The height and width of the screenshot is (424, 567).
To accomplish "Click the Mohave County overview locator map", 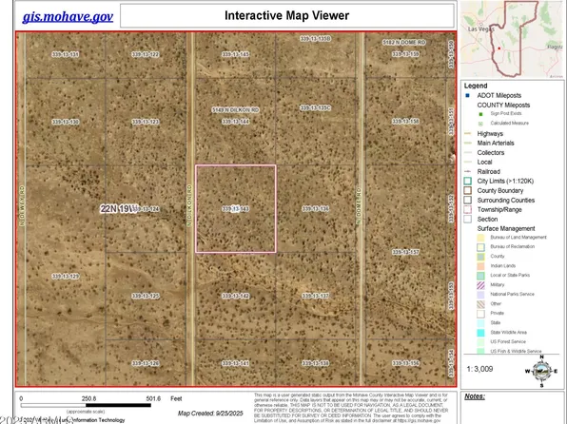I will 512,39.
